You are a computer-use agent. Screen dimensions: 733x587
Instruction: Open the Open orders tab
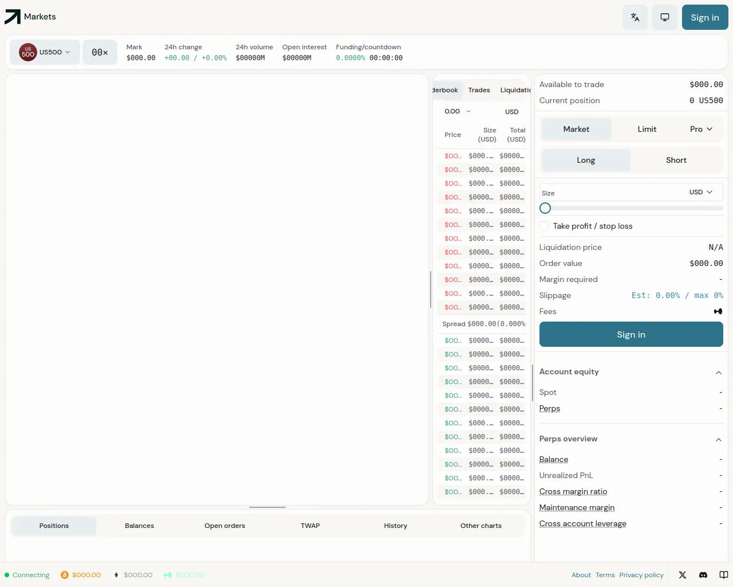(224, 526)
